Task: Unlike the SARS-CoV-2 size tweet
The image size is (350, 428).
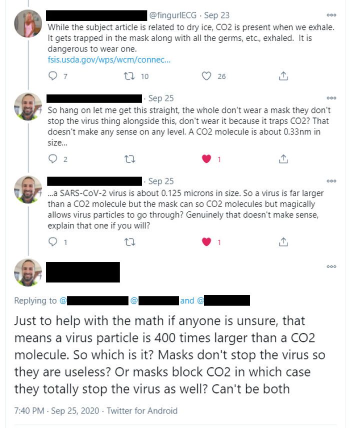Action: pyautogui.click(x=206, y=241)
